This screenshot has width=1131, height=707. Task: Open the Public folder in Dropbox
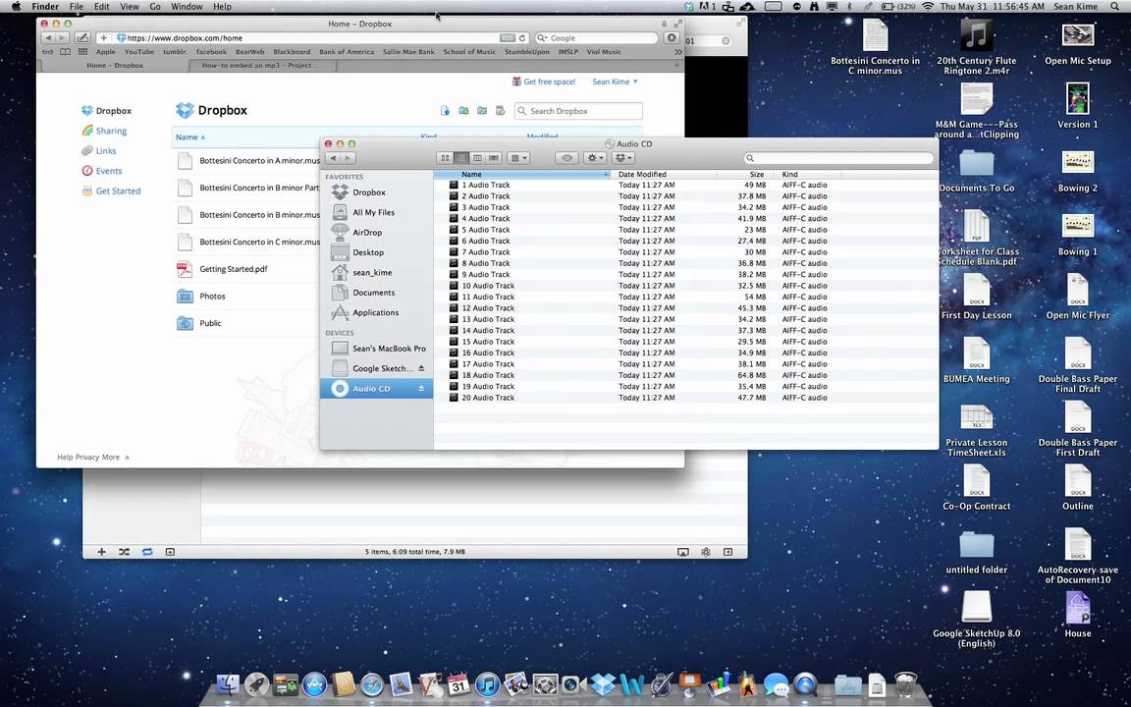click(x=210, y=323)
